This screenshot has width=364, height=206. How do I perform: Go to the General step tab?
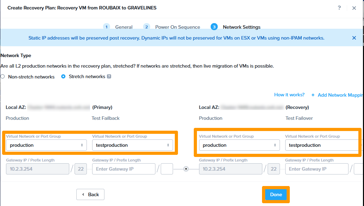[x=124, y=27]
